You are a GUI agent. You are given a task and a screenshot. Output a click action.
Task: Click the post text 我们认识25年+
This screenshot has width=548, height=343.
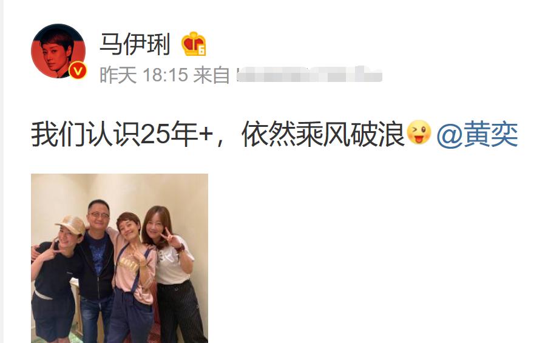122,134
